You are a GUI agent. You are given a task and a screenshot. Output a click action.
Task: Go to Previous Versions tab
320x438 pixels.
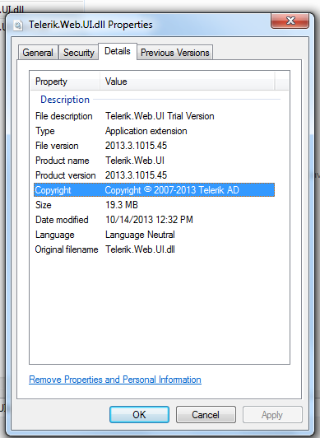[175, 53]
